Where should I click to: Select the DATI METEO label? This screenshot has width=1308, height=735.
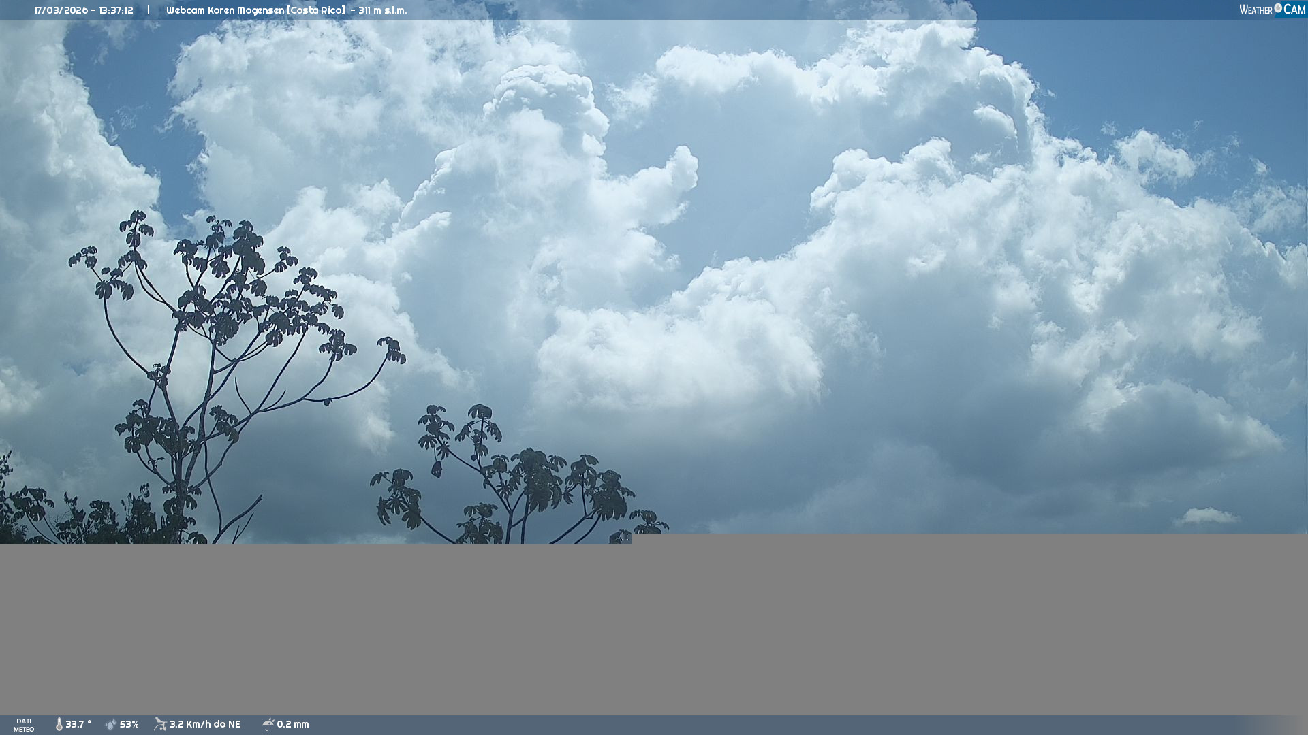[24, 725]
